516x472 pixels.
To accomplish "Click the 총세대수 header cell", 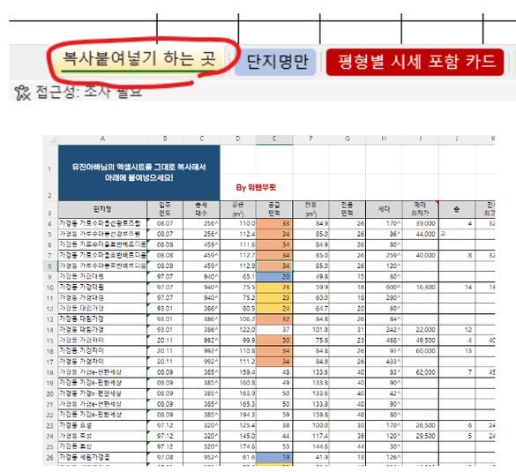I will click(x=201, y=209).
